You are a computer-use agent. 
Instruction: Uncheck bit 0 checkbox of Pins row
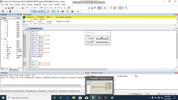pyautogui.click(x=108, y=42)
